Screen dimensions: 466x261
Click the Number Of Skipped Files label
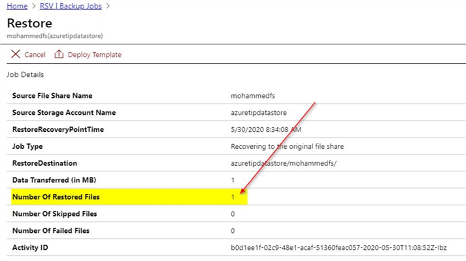click(x=54, y=213)
